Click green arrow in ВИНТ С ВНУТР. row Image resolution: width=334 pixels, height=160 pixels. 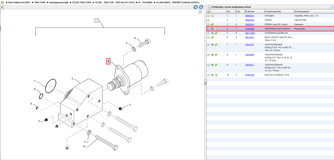click(x=212, y=37)
